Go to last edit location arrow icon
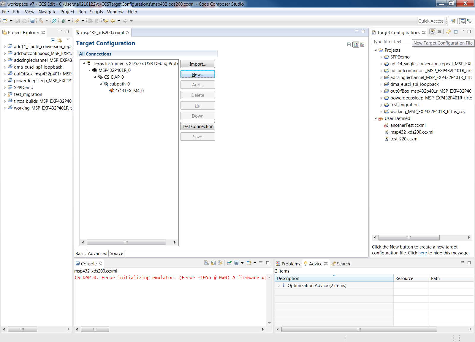The width and height of the screenshot is (475, 342). click(106, 21)
